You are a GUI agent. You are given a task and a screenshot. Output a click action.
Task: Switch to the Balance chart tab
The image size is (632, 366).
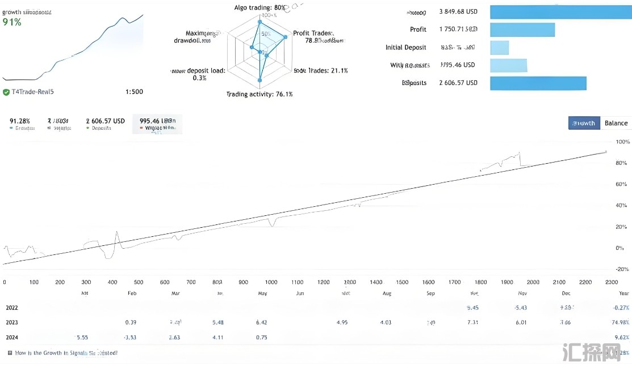[x=616, y=123]
